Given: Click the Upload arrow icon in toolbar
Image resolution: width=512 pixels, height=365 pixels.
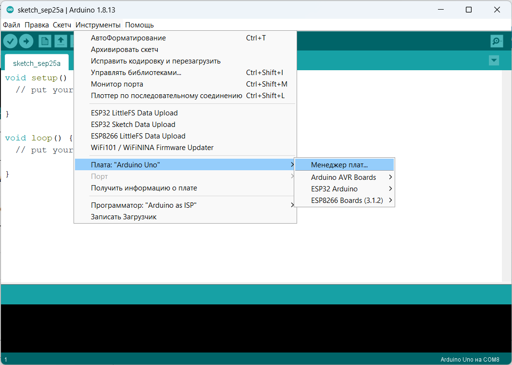Looking at the screenshot, I should point(26,41).
